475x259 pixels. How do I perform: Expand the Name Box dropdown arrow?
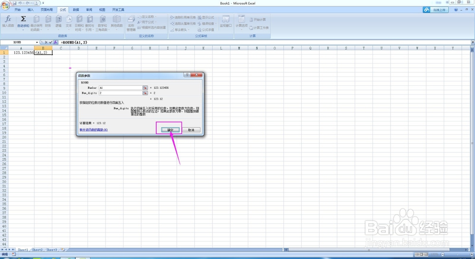coord(37,42)
